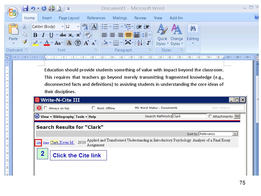Viewport: 261px width, 196px height.
Task: Open Write-N-Cite Tools menu
Action: 81,117
